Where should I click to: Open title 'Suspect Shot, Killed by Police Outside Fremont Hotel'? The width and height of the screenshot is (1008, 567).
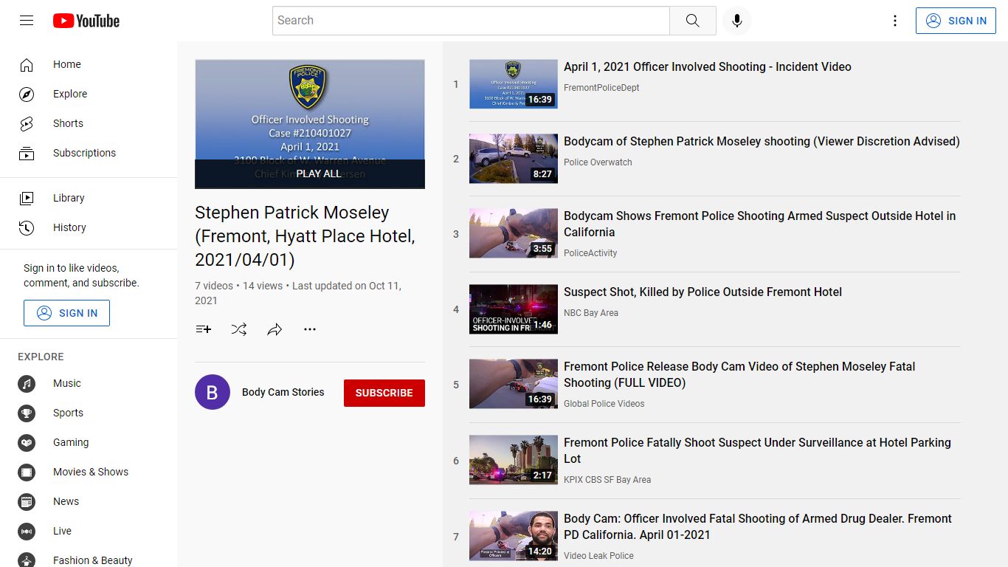pos(703,292)
